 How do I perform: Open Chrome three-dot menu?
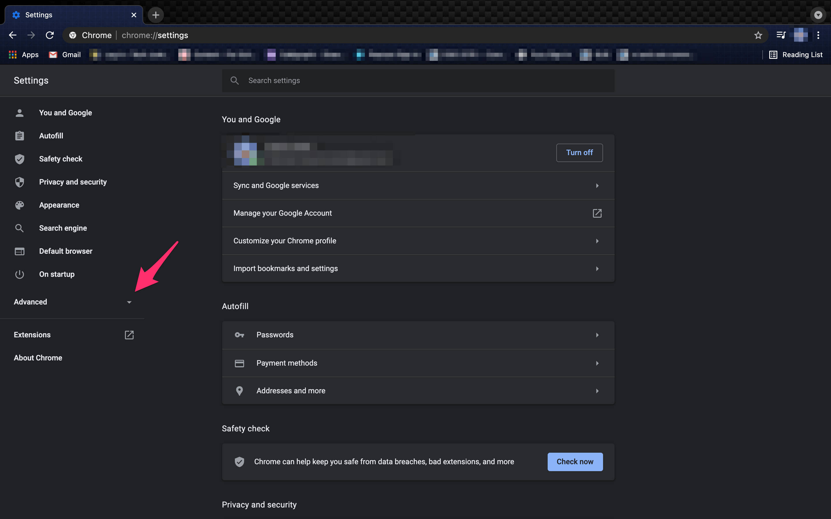pyautogui.click(x=818, y=35)
